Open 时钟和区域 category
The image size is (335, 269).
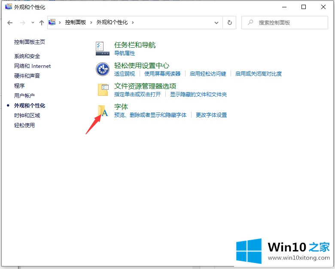coord(27,116)
